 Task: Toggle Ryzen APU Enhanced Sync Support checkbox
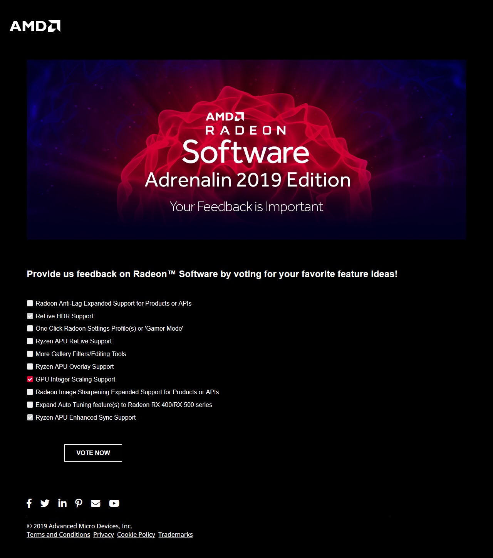pos(30,417)
